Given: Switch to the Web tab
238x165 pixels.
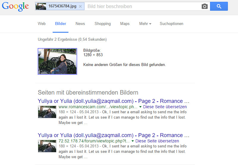Looking at the screenshot, I should 42,24.
